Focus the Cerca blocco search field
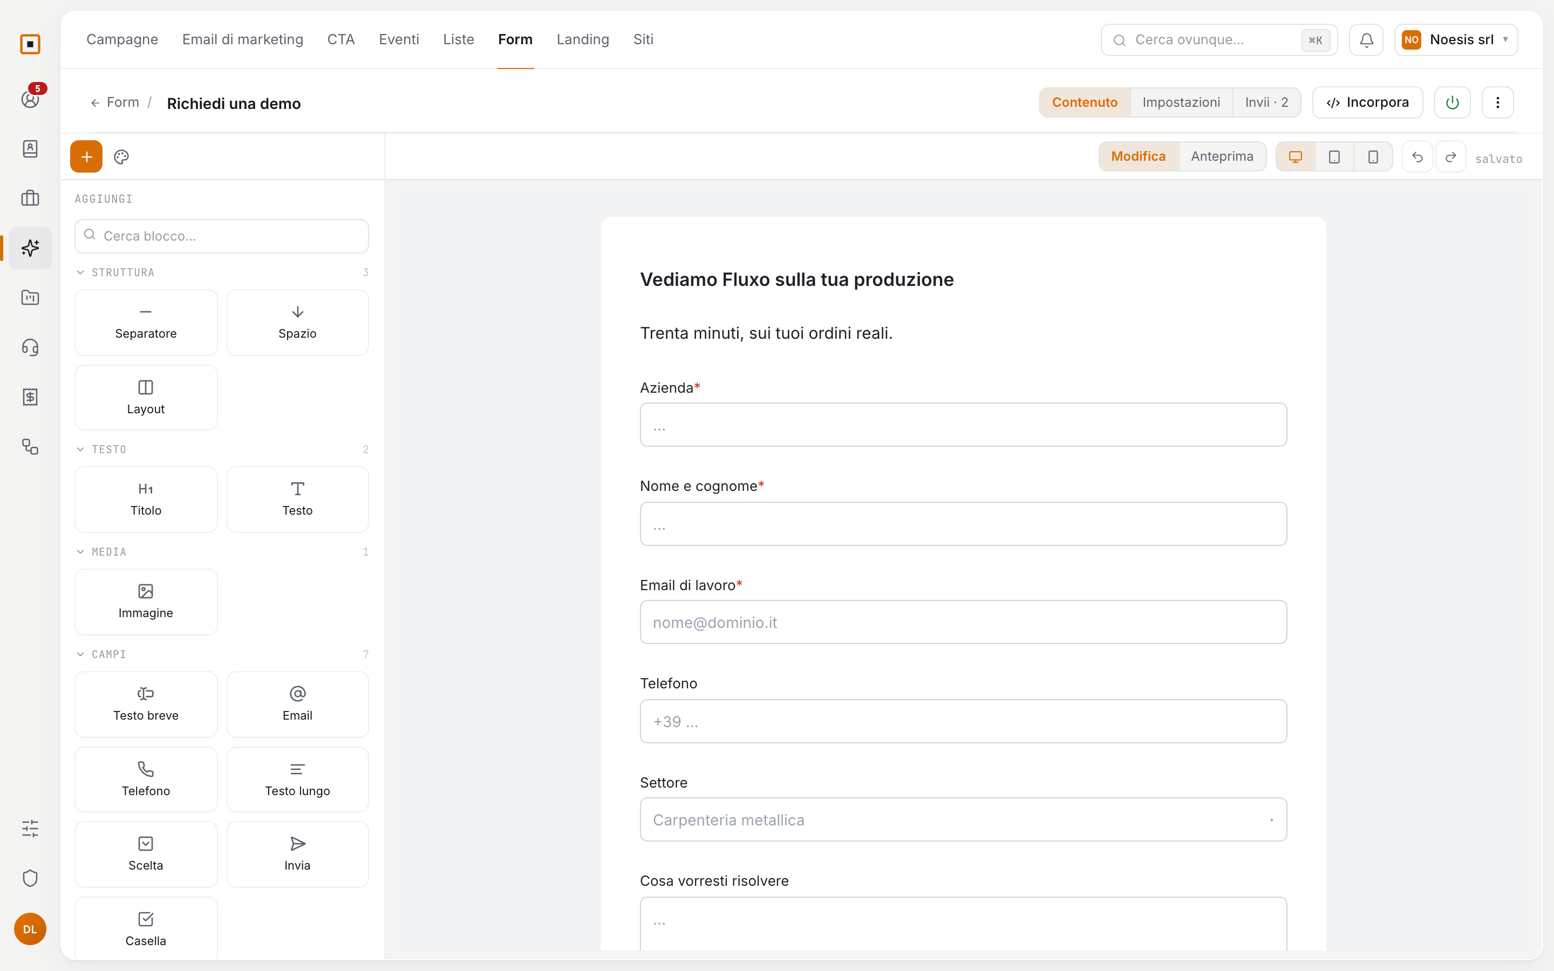This screenshot has height=971, width=1554. pyautogui.click(x=222, y=236)
